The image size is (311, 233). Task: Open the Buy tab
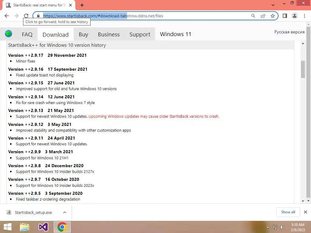(x=83, y=35)
